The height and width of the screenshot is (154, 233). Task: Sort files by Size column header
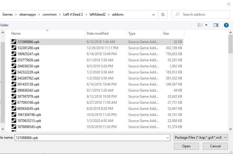(166, 34)
